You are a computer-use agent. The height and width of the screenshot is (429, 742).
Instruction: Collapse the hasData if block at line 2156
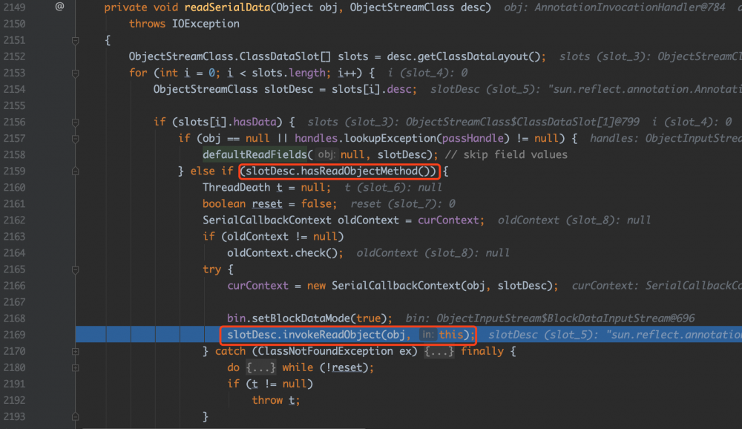[75, 122]
